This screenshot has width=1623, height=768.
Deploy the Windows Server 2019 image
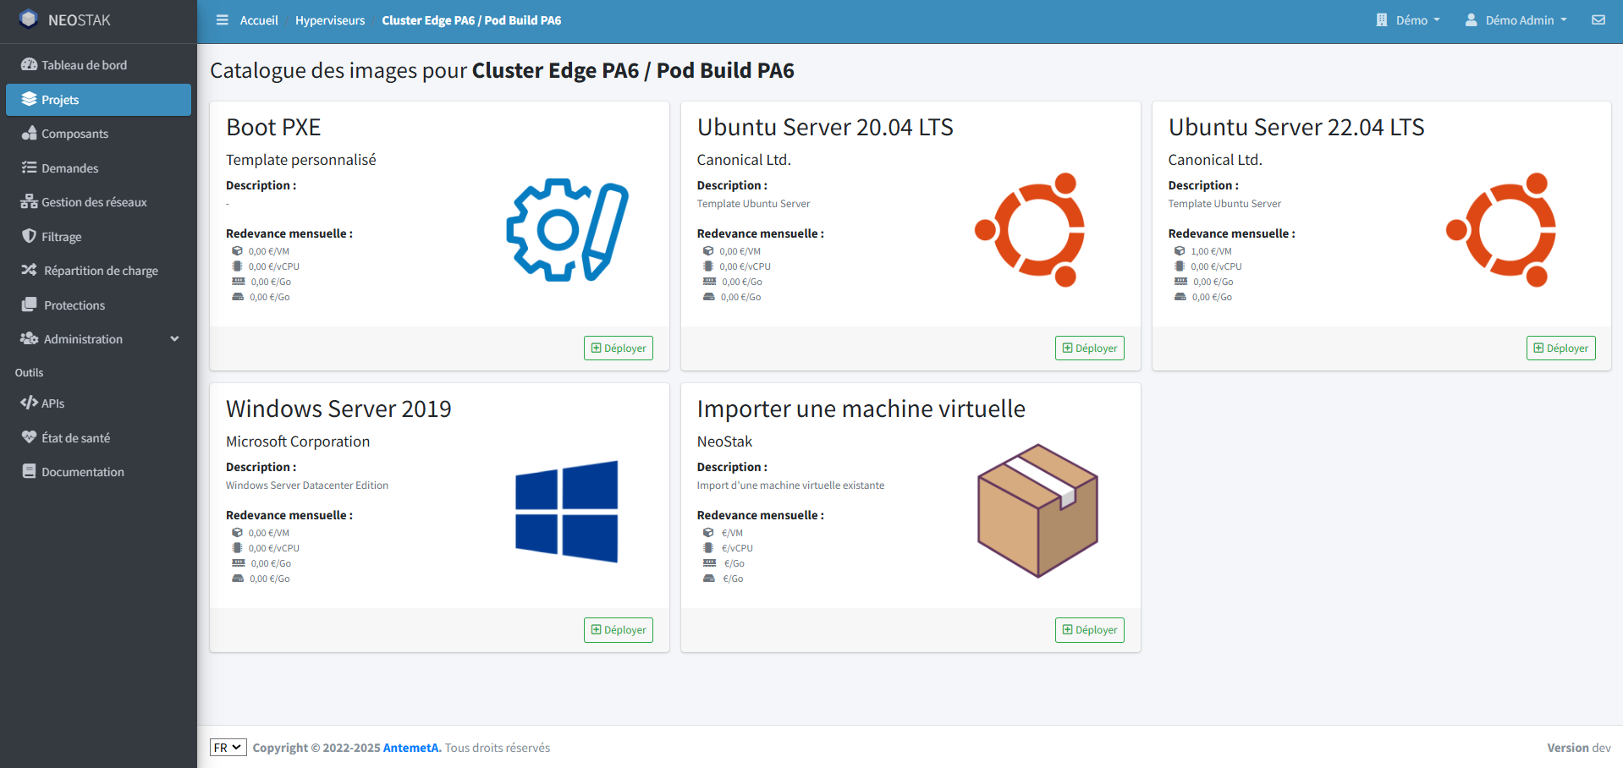(618, 630)
